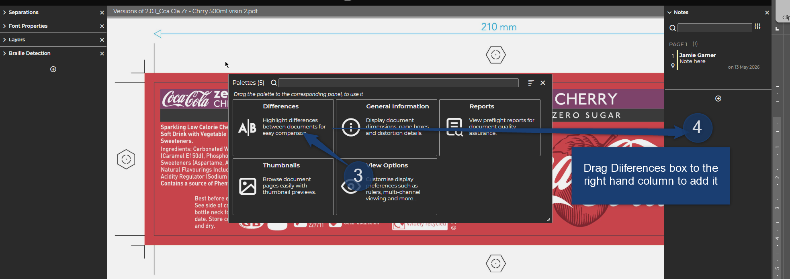The width and height of the screenshot is (790, 279).
Task: Close the Font Properties panel
Action: point(102,26)
